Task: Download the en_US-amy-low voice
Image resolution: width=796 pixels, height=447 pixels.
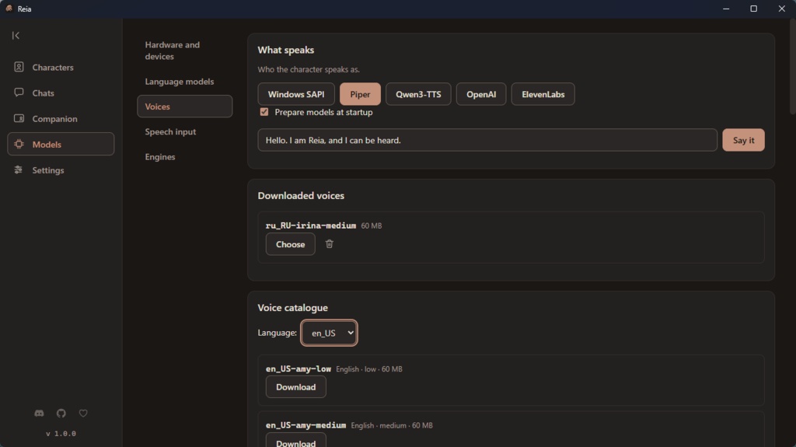Action: [296, 387]
